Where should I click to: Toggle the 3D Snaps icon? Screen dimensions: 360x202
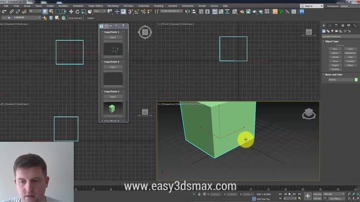pos(130,11)
